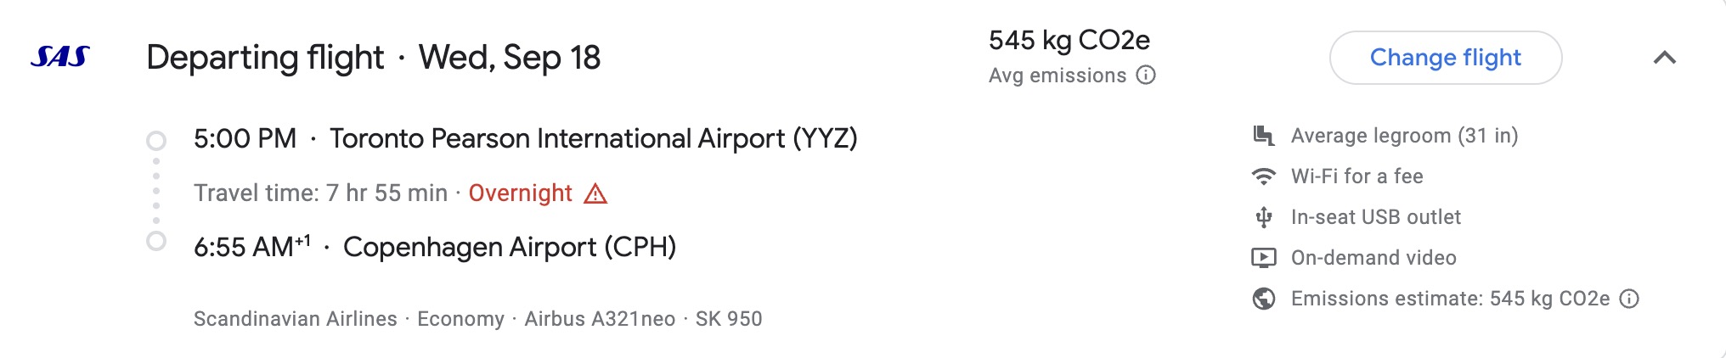Click the legroom seat icon
Screen dimensions: 1726x358
point(1264,136)
